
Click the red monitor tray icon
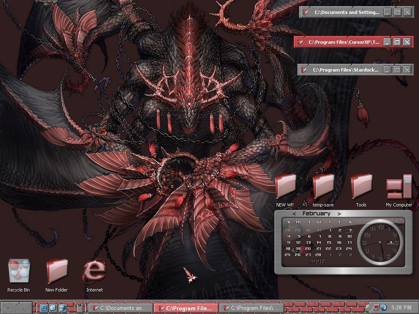[x=376, y=307]
